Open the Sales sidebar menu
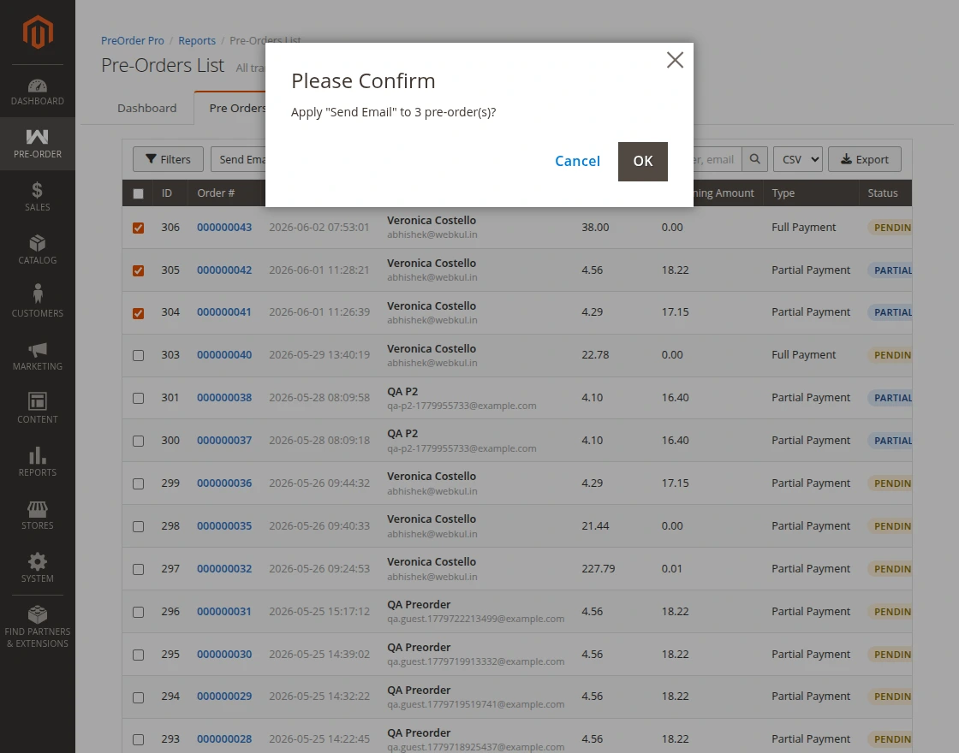Viewport: 959px width, 753px height. [38, 197]
